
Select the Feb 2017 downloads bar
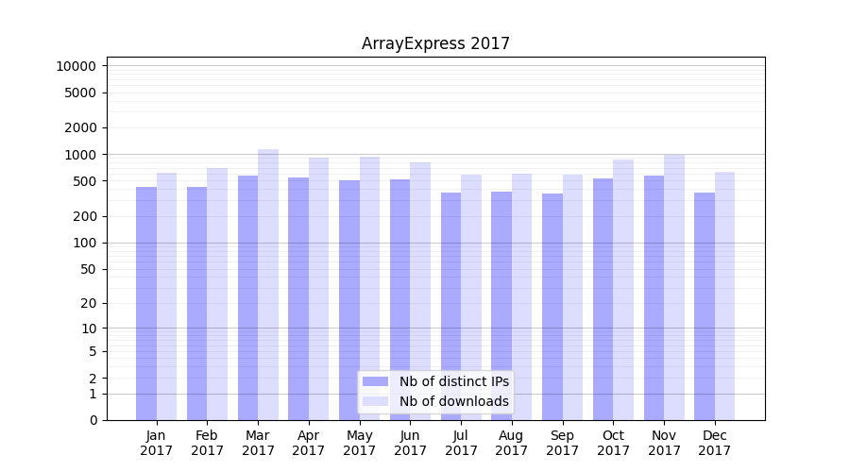point(217,293)
